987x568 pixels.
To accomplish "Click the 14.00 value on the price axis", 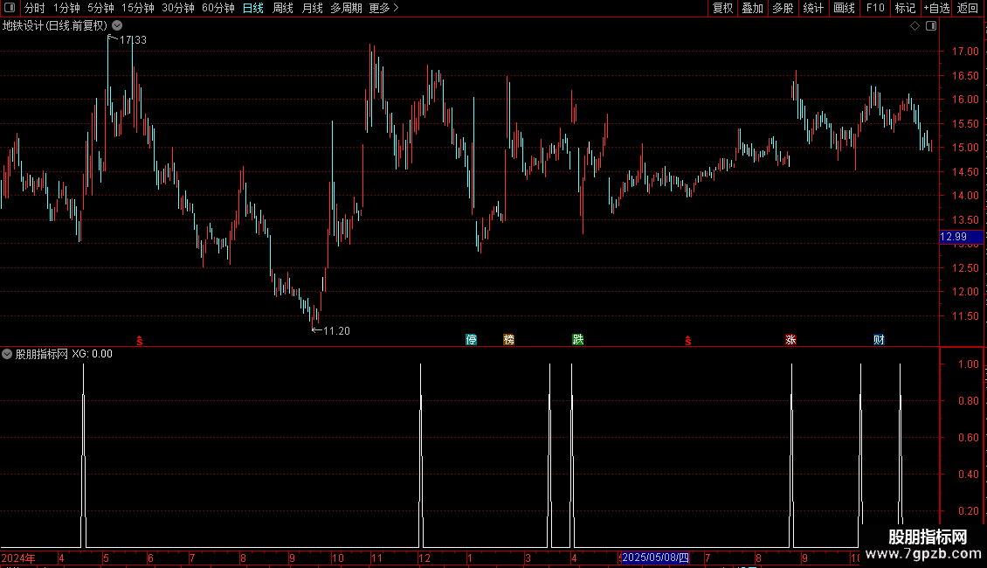I will [965, 196].
